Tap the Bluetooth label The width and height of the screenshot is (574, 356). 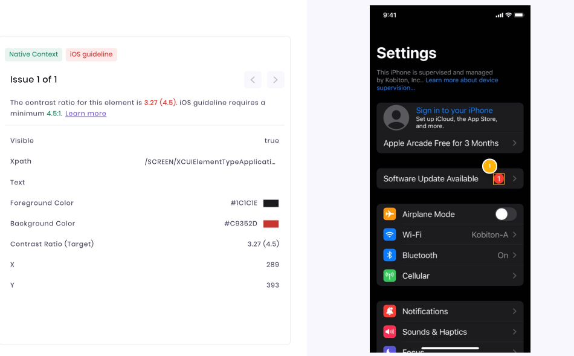[x=419, y=255]
